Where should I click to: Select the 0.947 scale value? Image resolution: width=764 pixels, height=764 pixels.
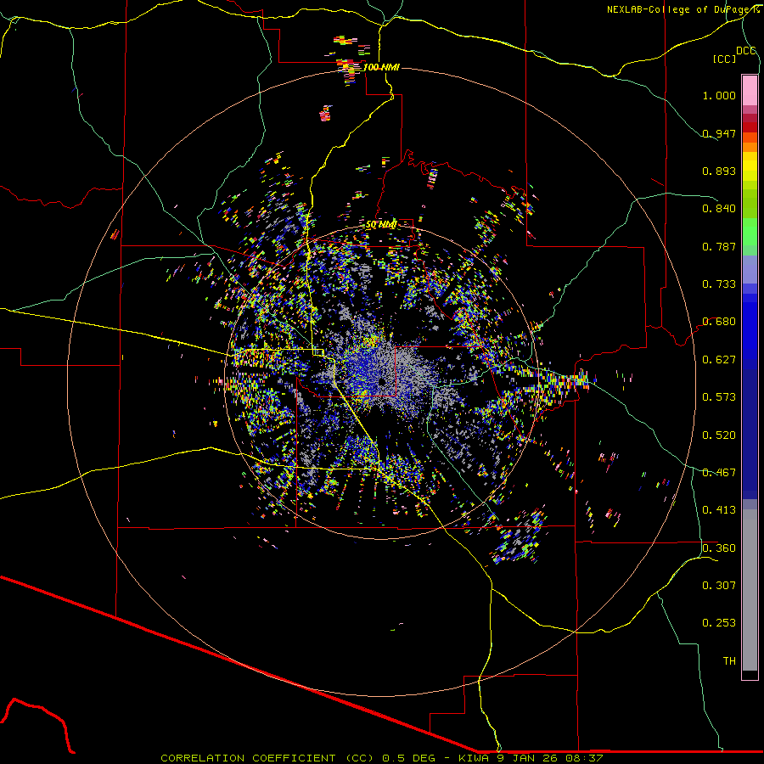(719, 133)
